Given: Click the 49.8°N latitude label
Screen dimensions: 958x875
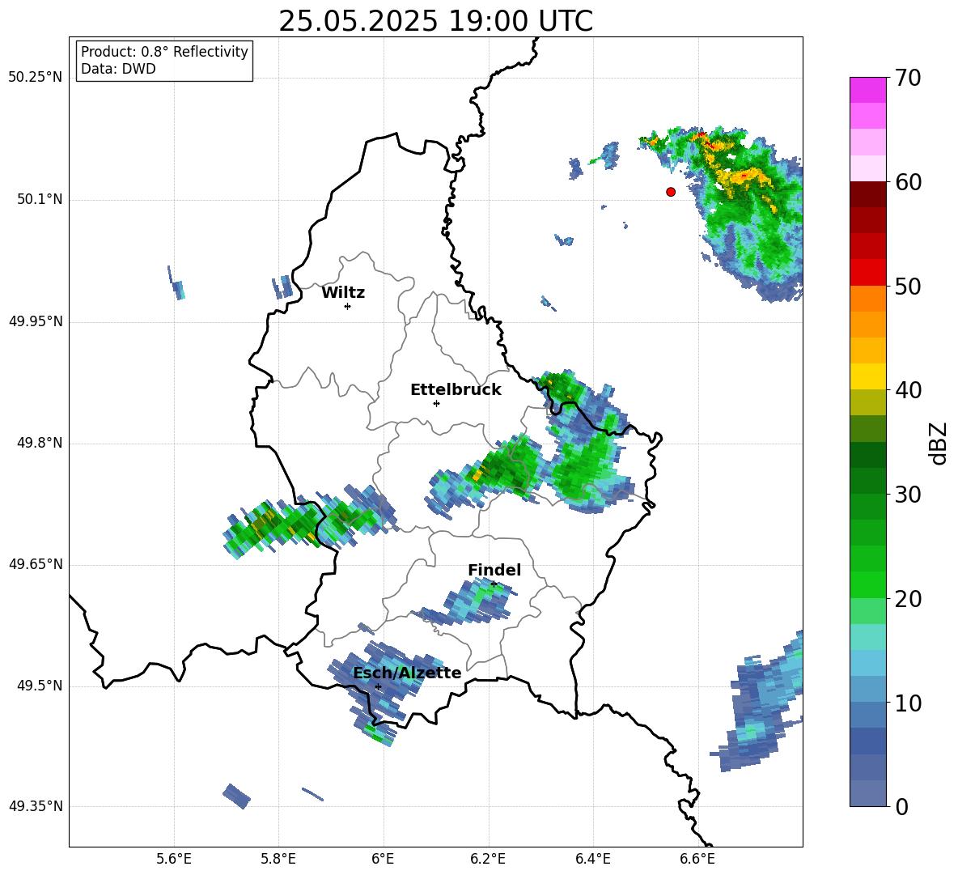Looking at the screenshot, I should click(40, 443).
